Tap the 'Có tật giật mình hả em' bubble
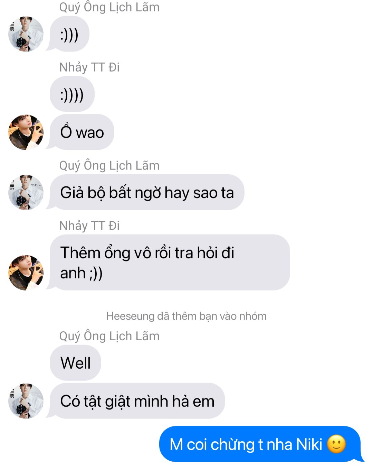 pyautogui.click(x=137, y=401)
